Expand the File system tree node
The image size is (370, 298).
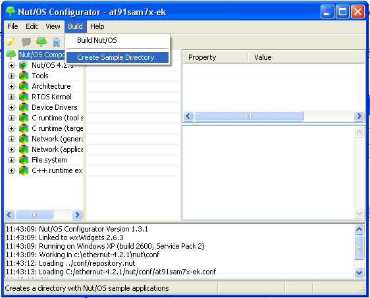[x=11, y=160]
